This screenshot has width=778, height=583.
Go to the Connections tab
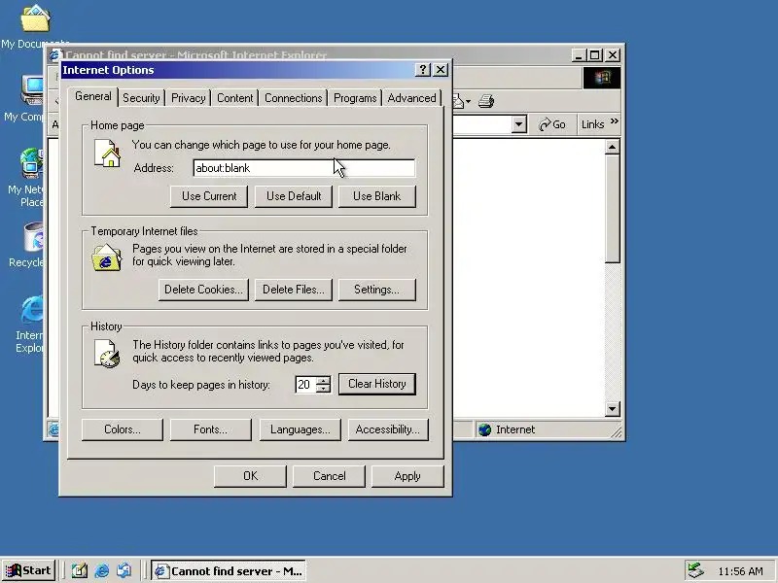pyautogui.click(x=294, y=98)
